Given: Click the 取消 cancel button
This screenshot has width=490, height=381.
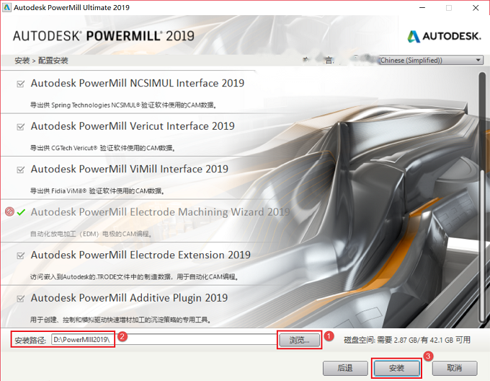Looking at the screenshot, I should click(x=455, y=368).
